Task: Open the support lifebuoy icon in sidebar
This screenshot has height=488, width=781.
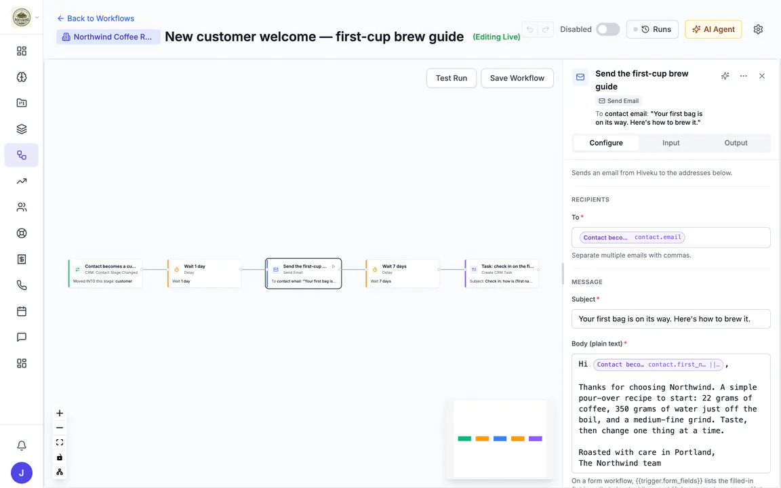Action: (x=22, y=233)
